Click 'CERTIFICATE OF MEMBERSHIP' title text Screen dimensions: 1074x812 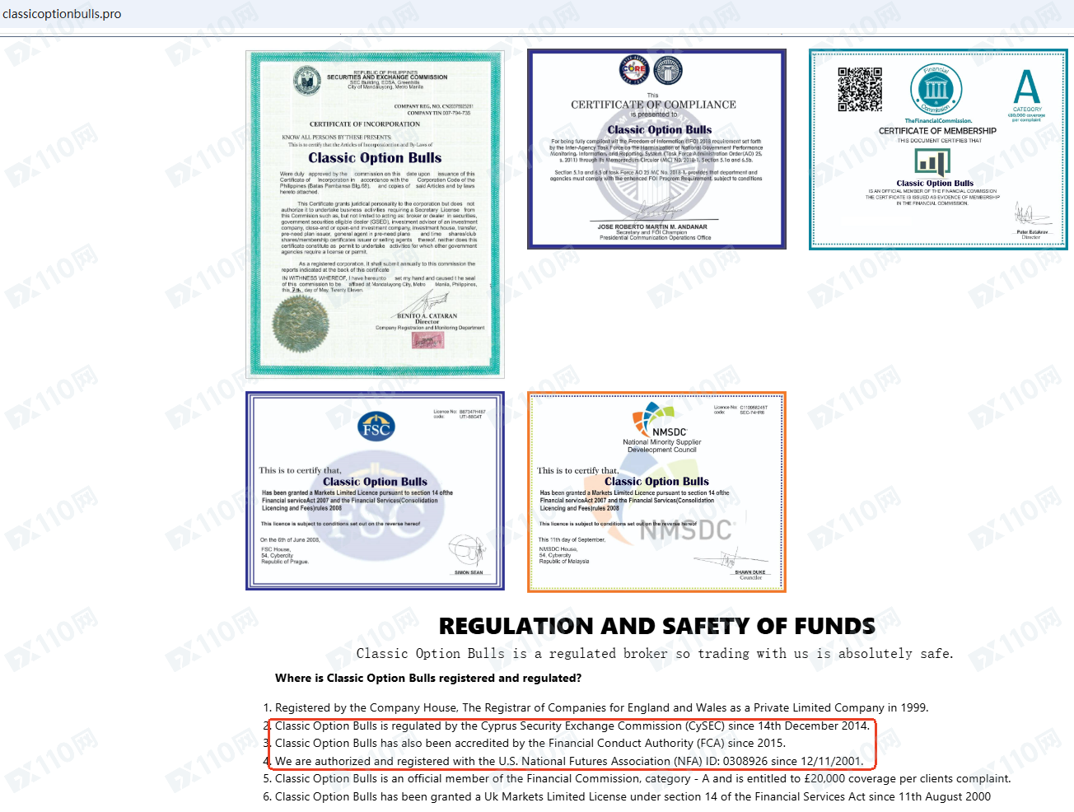pyautogui.click(x=937, y=131)
